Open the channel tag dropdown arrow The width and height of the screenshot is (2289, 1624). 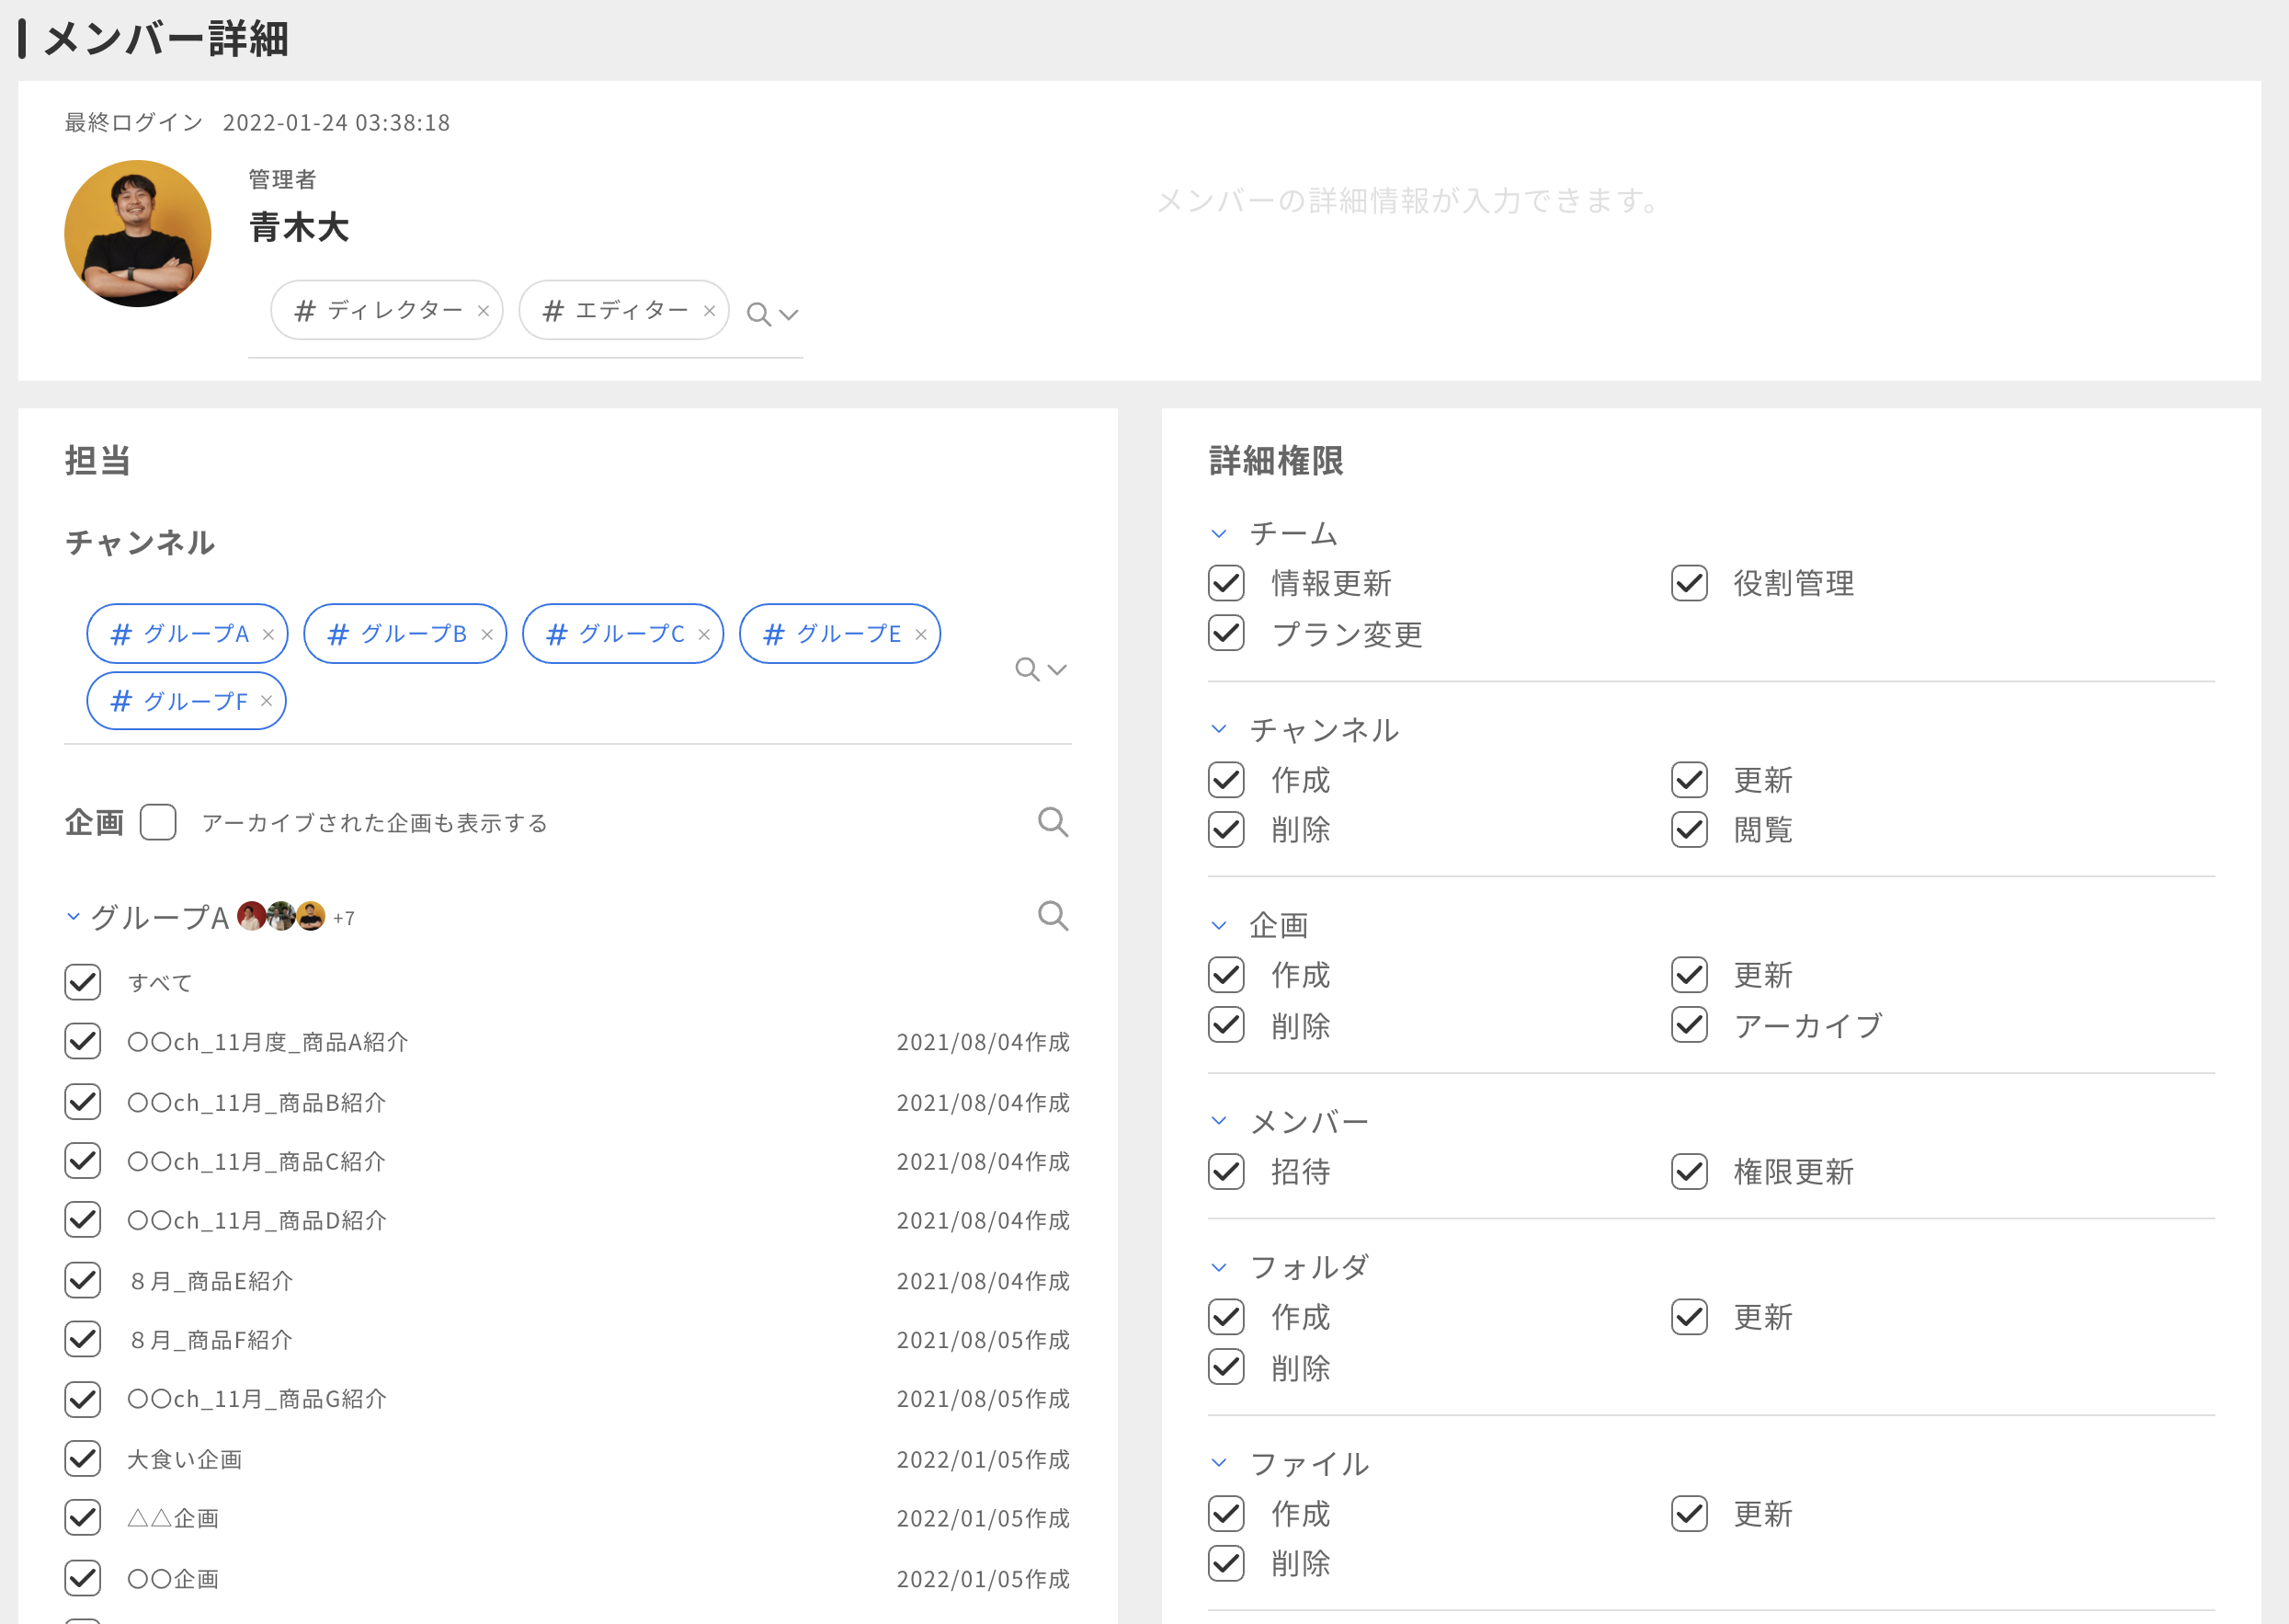point(1057,669)
